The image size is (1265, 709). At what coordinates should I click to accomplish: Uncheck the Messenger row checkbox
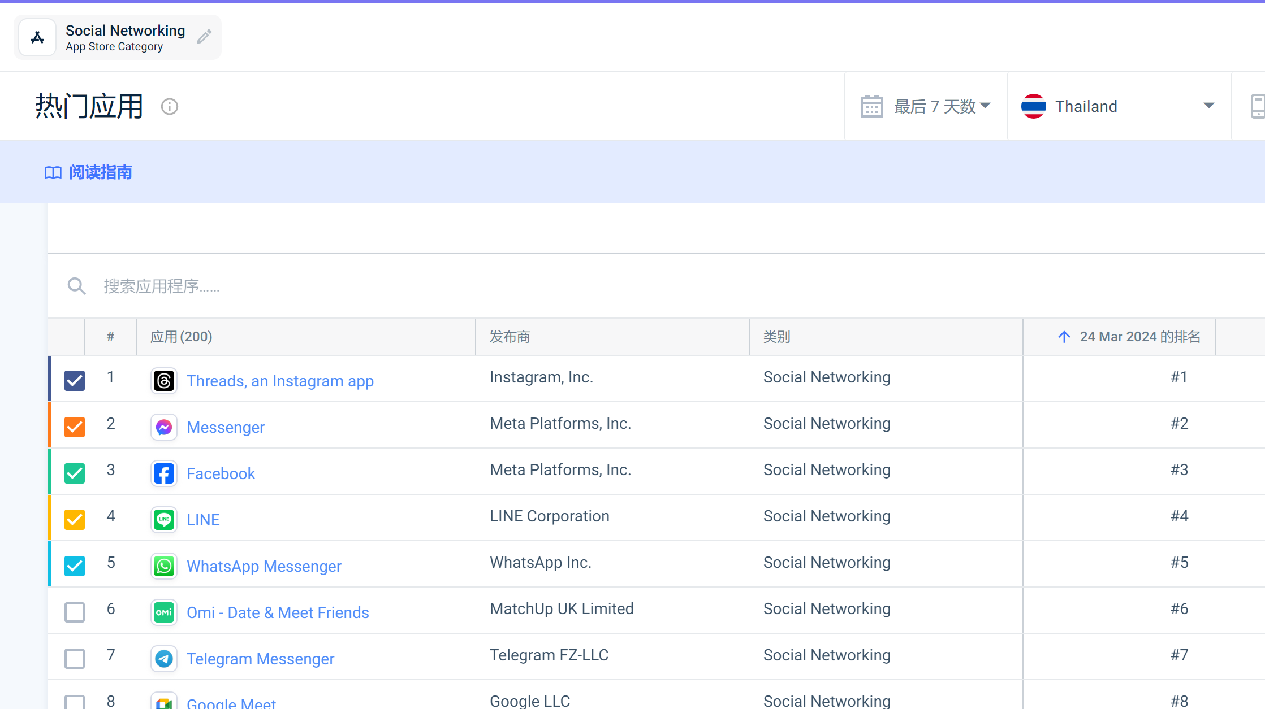(x=75, y=427)
